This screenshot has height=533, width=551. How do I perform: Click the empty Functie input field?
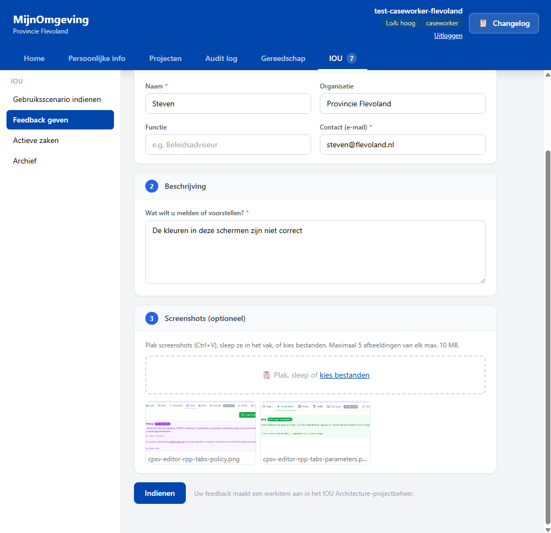pos(228,145)
